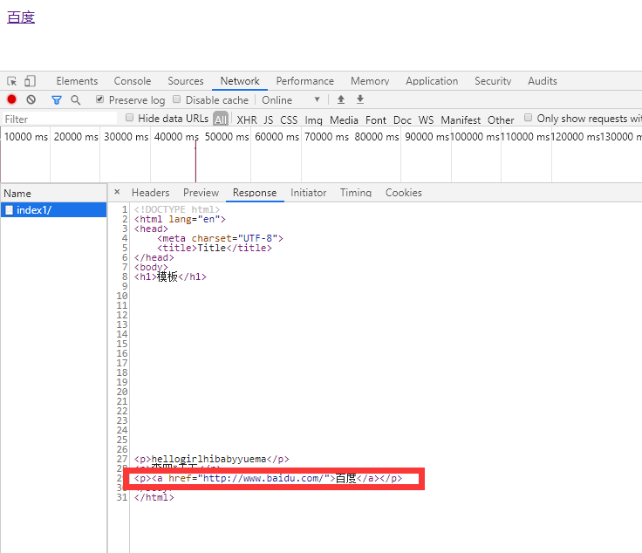Image resolution: width=642 pixels, height=553 pixels.
Task: Click the document icon beside index1/
Action: (x=9, y=210)
